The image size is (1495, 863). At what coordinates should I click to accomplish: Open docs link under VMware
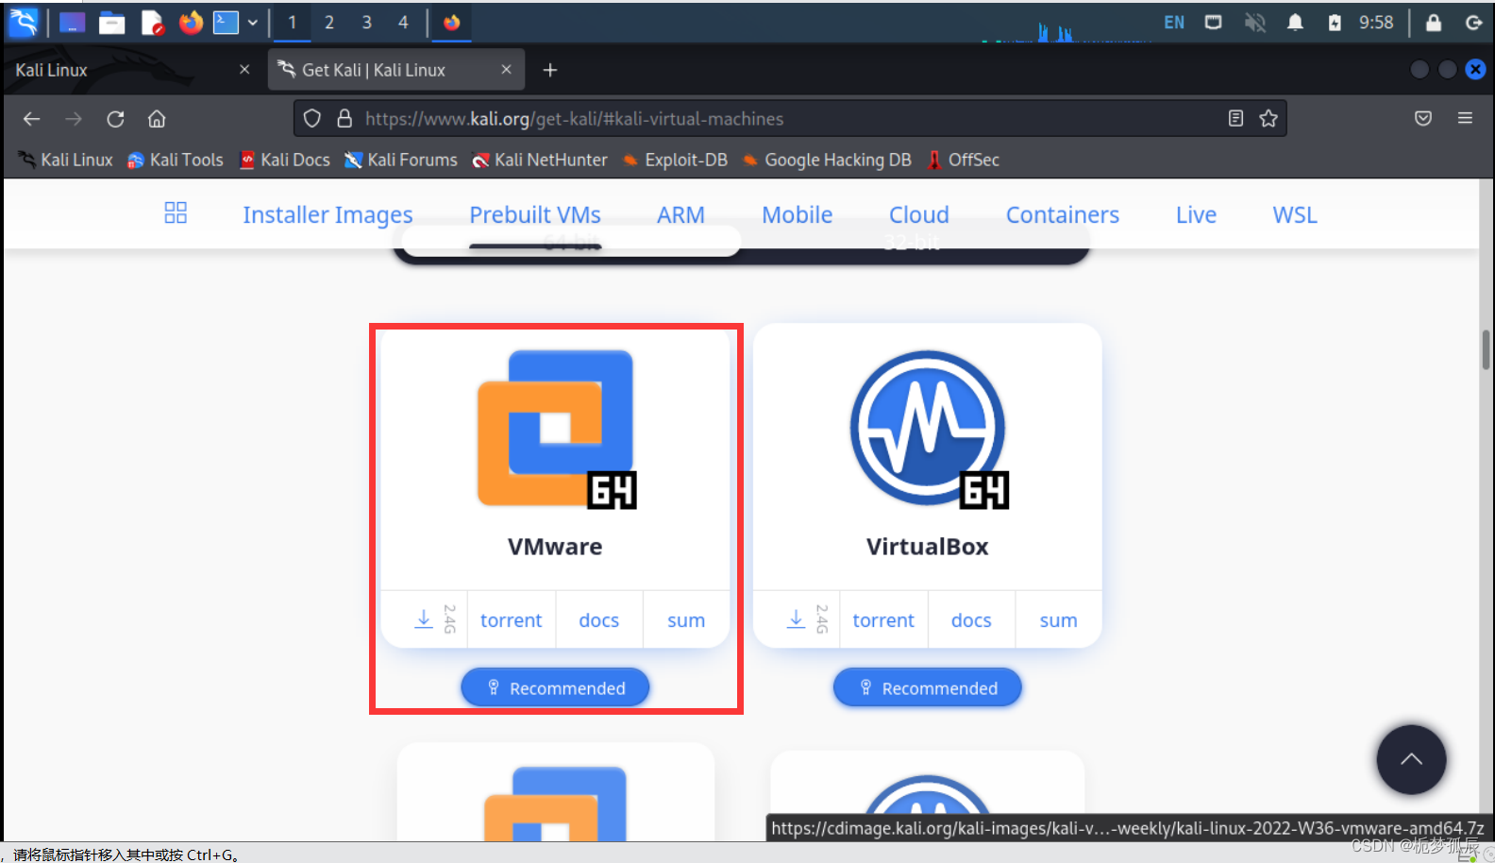[x=598, y=620]
